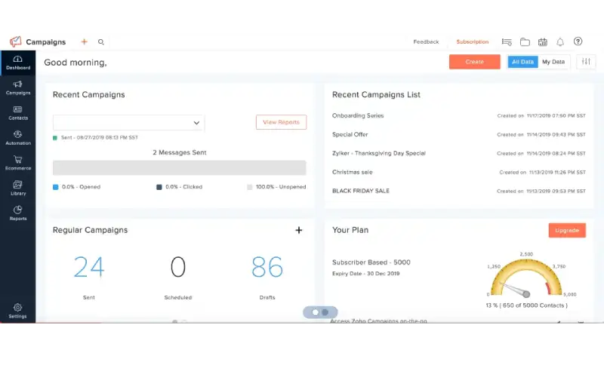Click the Sent 08/27/2019 status text
The image size is (604, 377).
99,137
